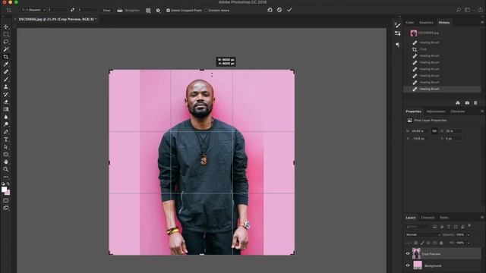The width and height of the screenshot is (486, 273).
Task: Select the Rectangular Marquee tool
Action: [6, 34]
